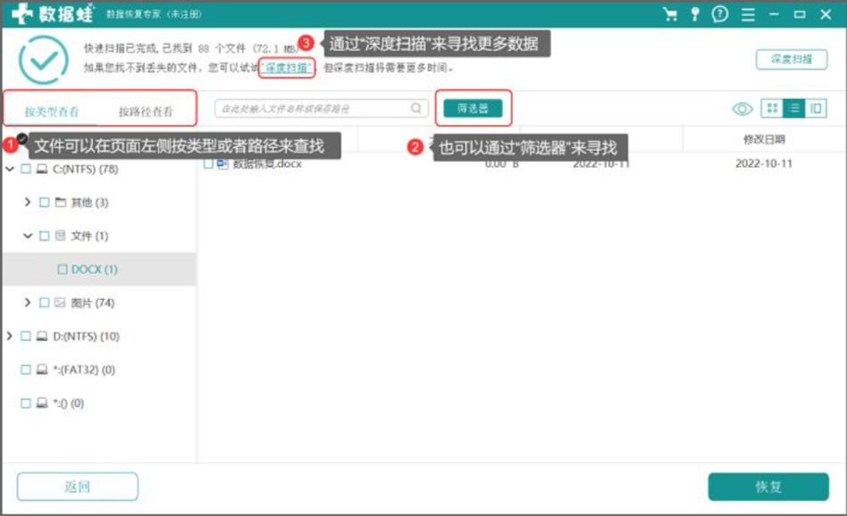The height and width of the screenshot is (516, 847).
Task: Open the shopping cart icon
Action: (x=670, y=14)
